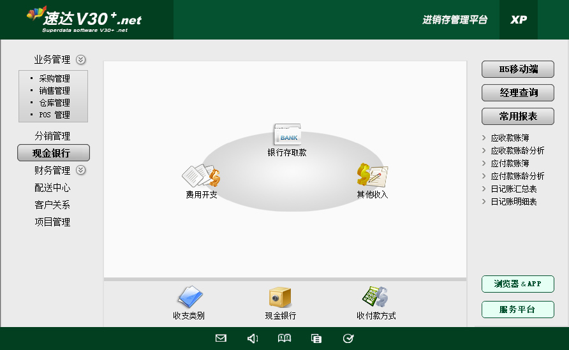Open the open-book help icon

pos(284,339)
